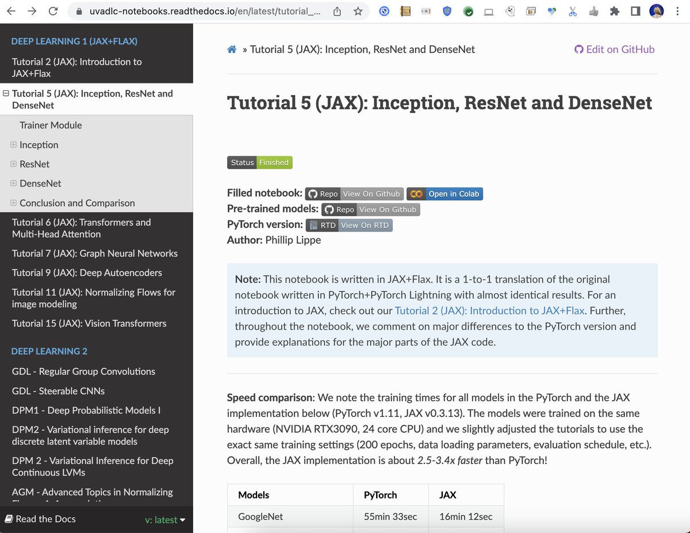Click the 'View On RTD' PyTorch badge
690x533 pixels.
click(349, 225)
